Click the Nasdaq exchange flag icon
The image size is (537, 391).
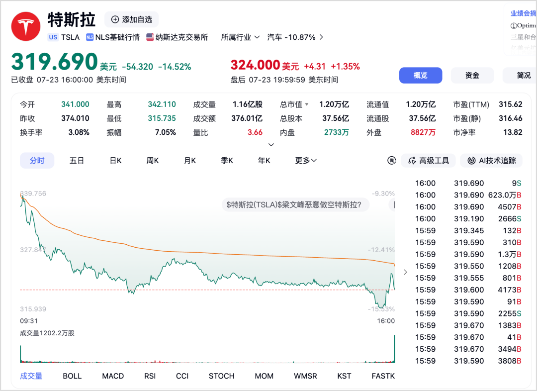coord(150,37)
